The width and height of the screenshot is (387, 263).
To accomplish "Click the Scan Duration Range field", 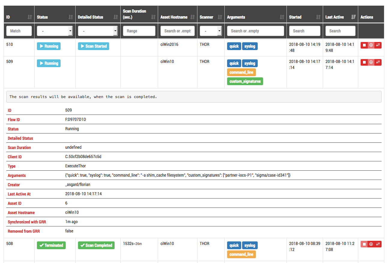I will (x=139, y=31).
